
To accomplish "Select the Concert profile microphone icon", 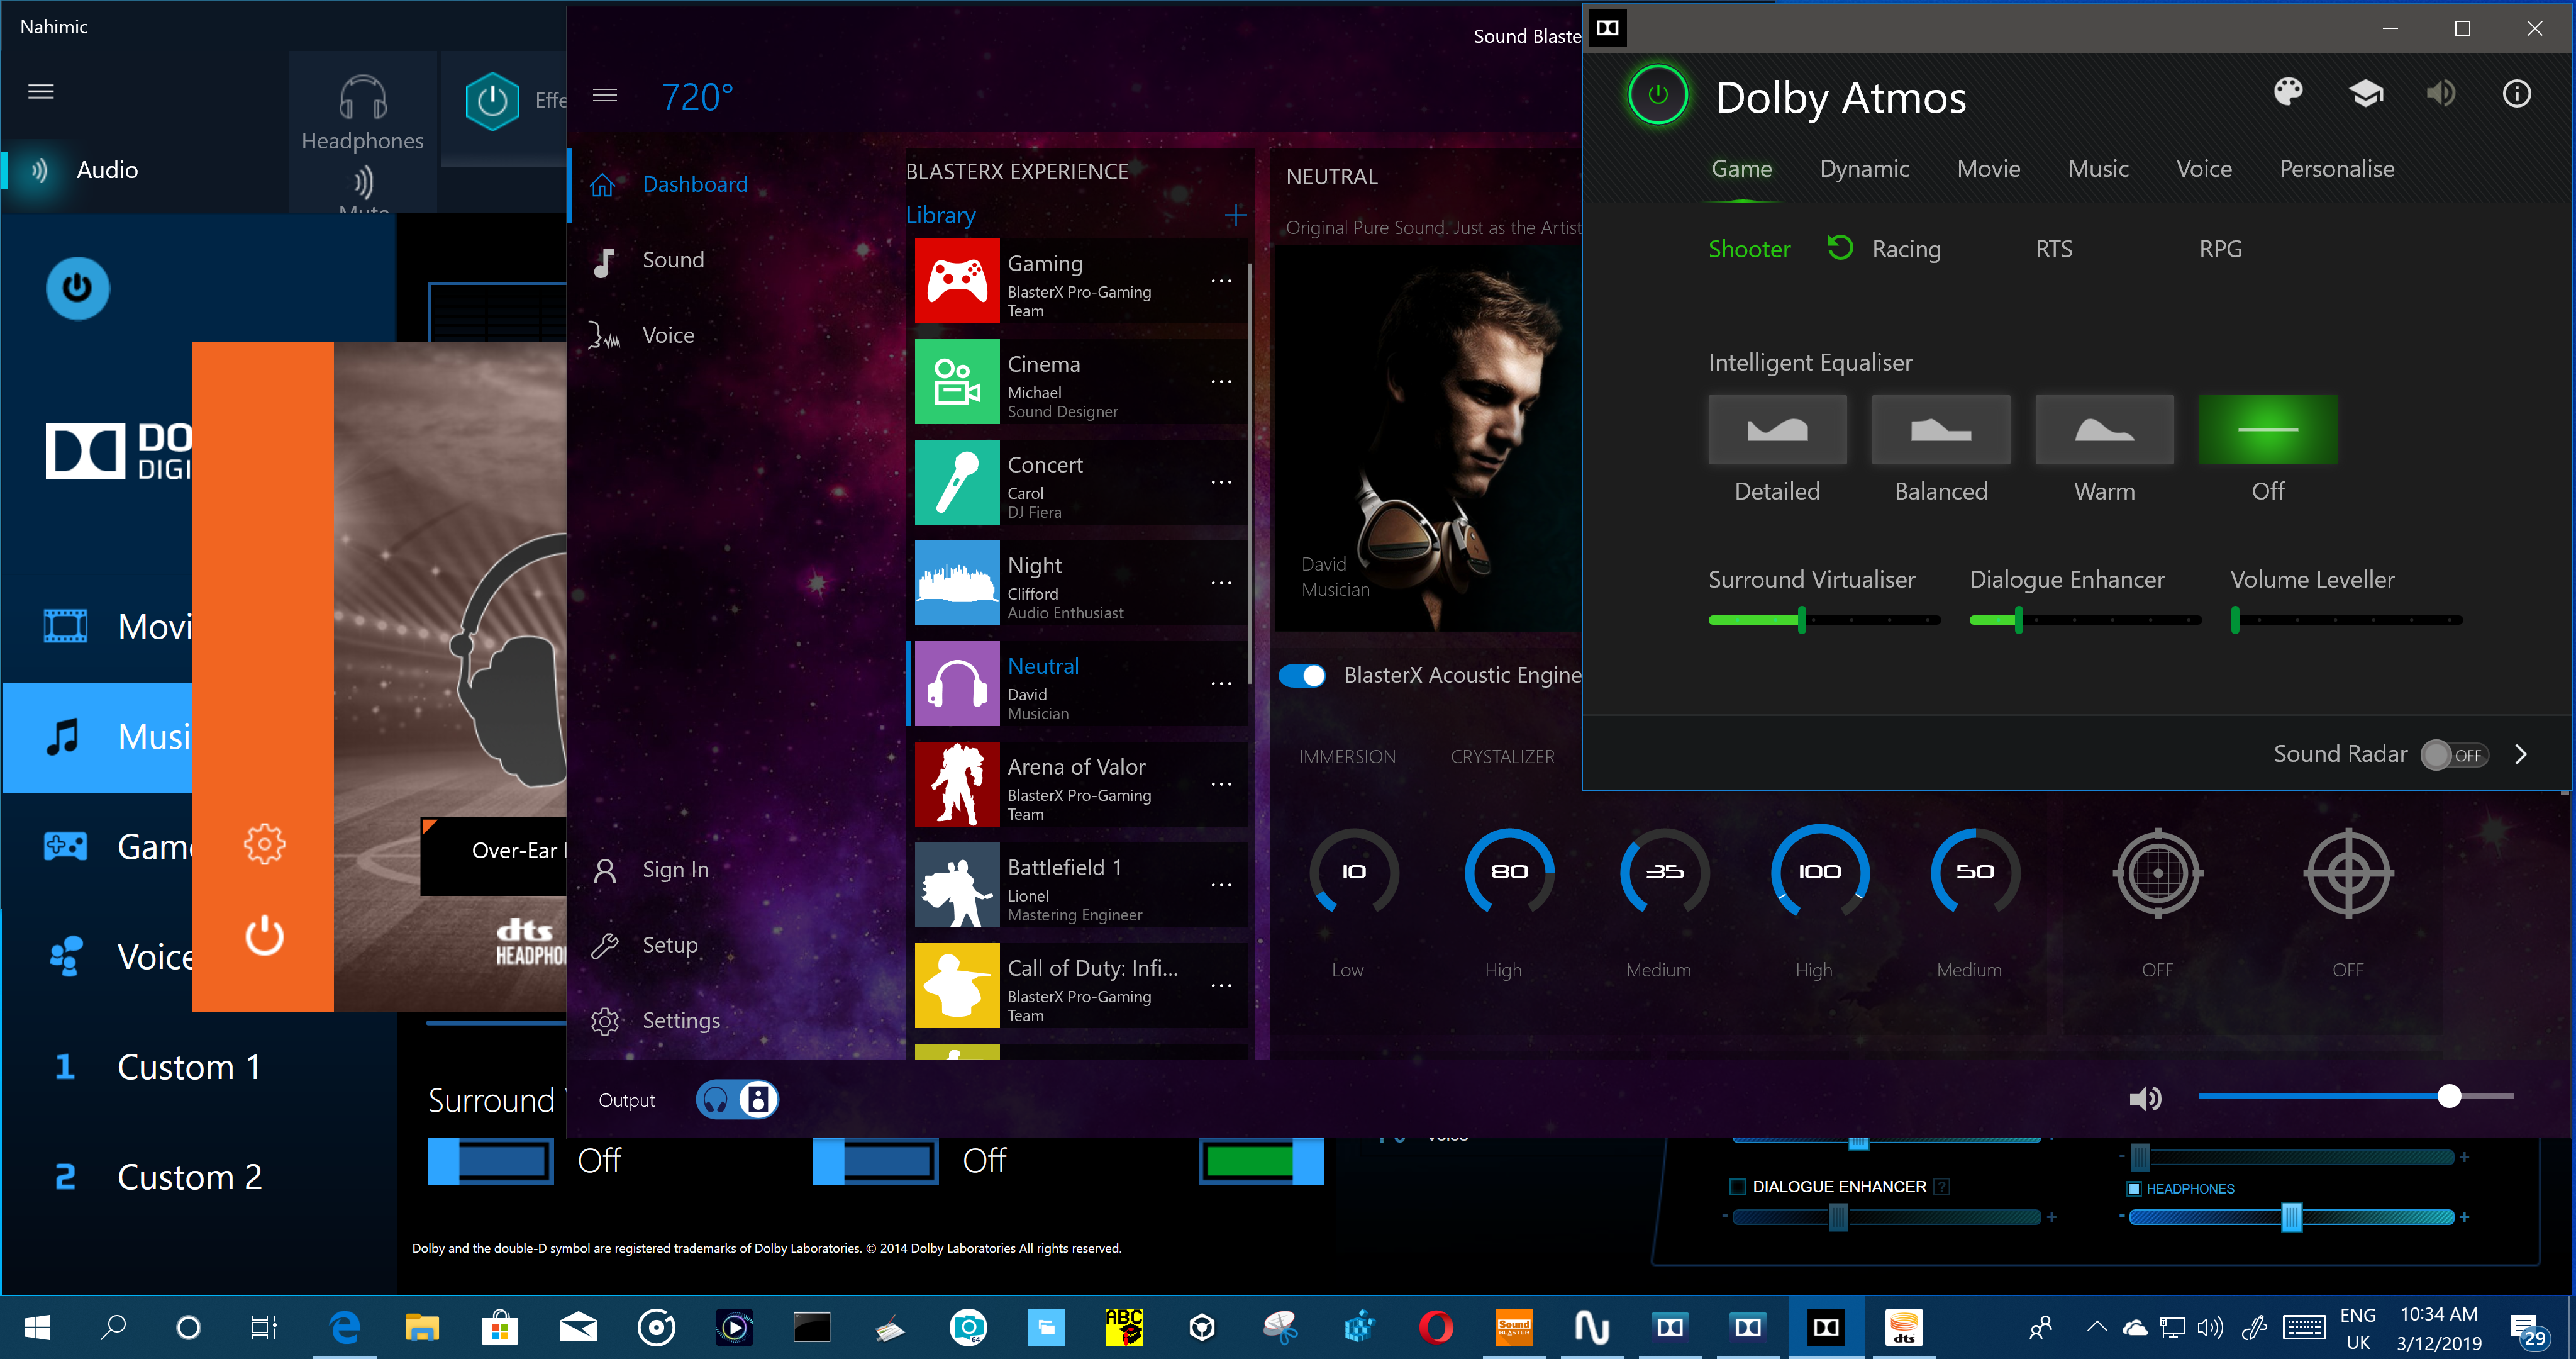I will point(957,483).
